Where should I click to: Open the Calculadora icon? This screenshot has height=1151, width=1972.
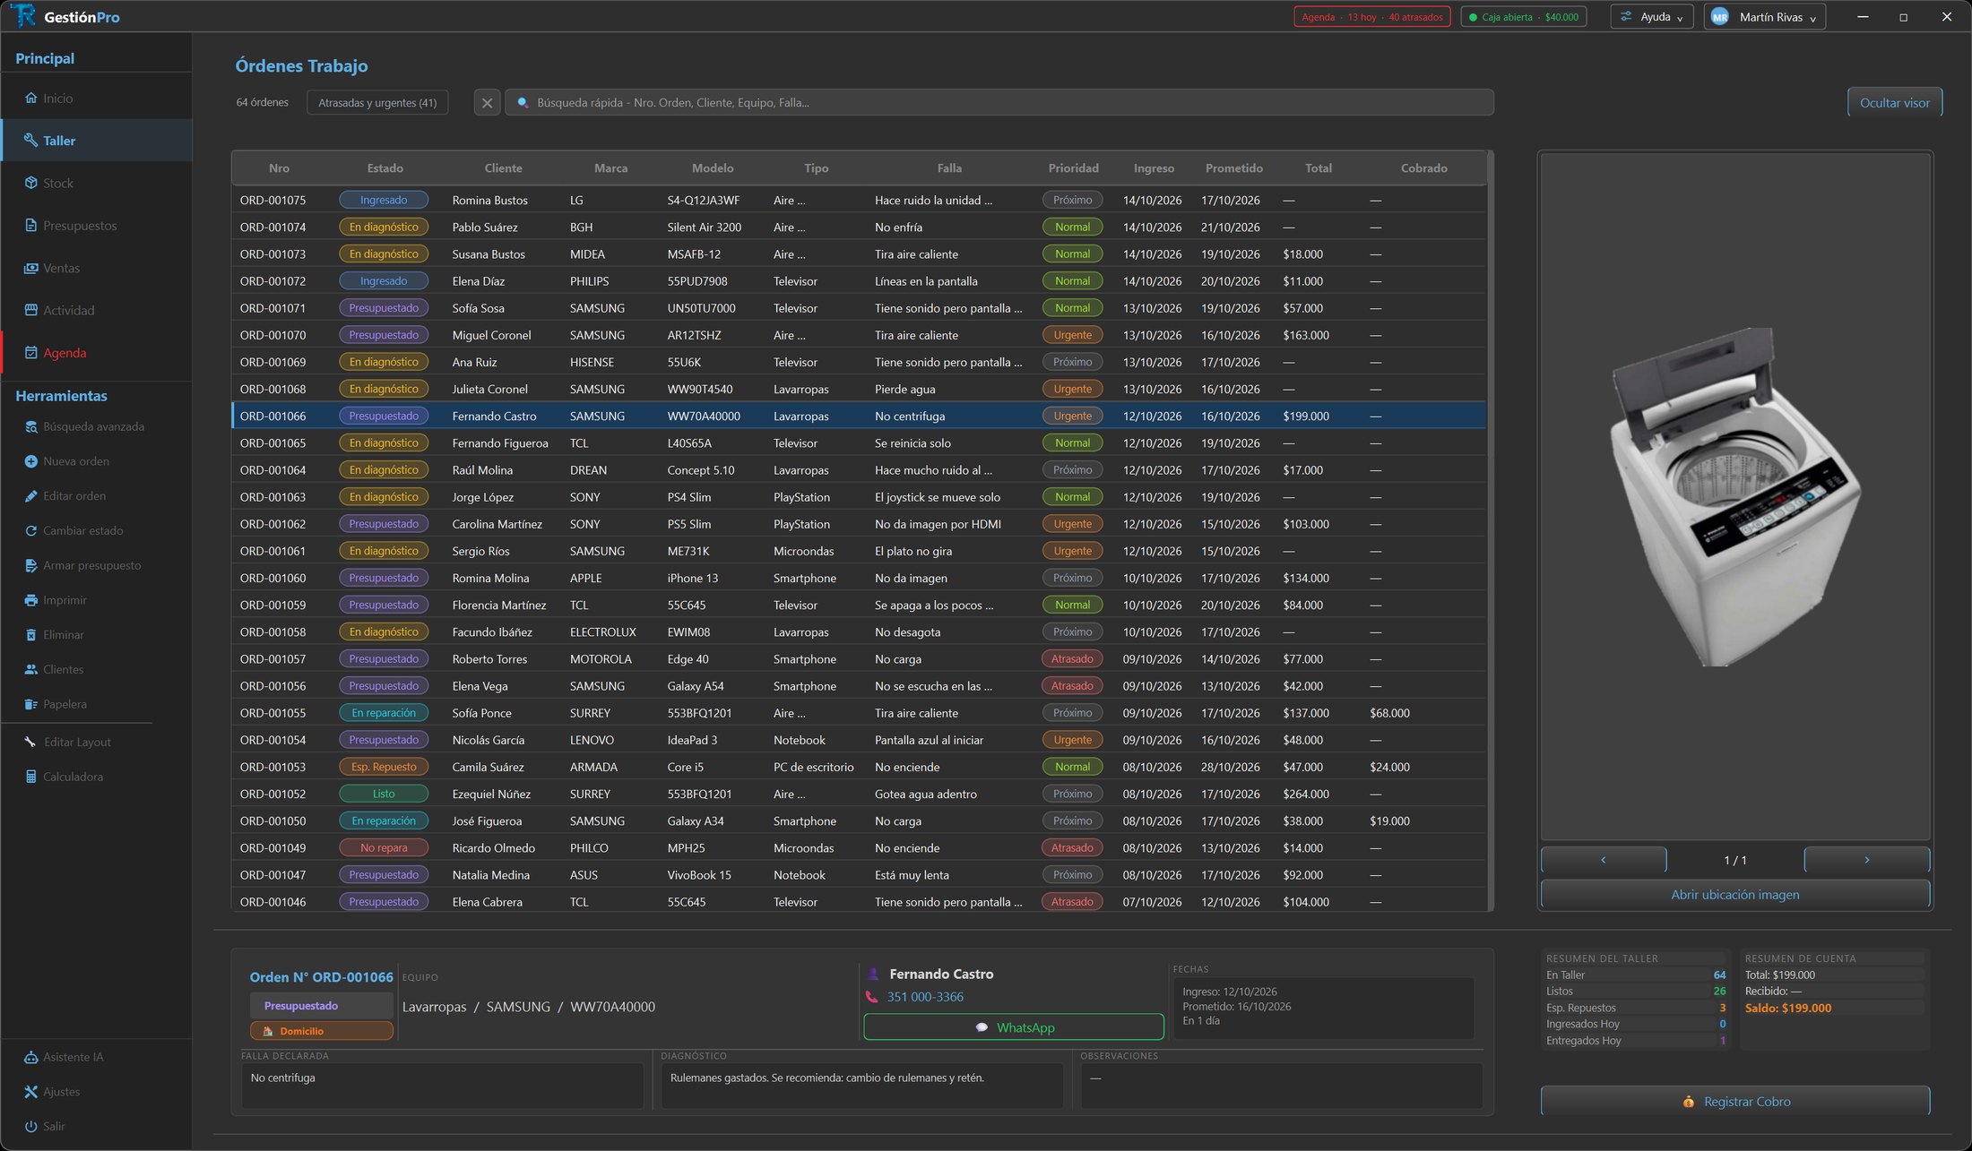(30, 777)
